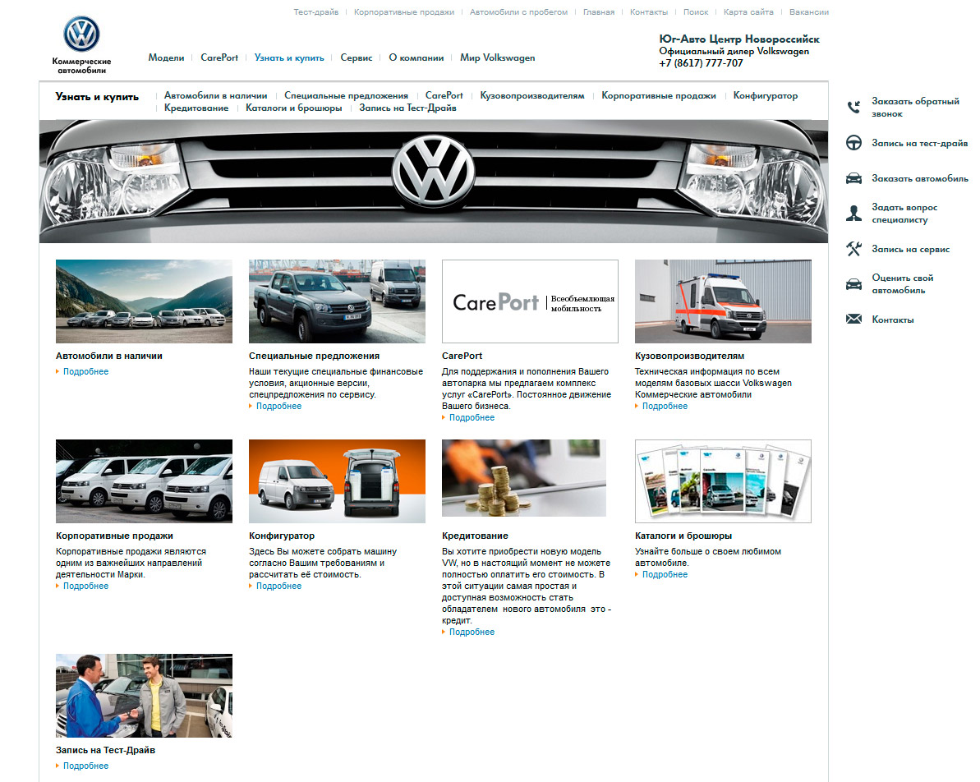Click the phone callback icon

(853, 108)
